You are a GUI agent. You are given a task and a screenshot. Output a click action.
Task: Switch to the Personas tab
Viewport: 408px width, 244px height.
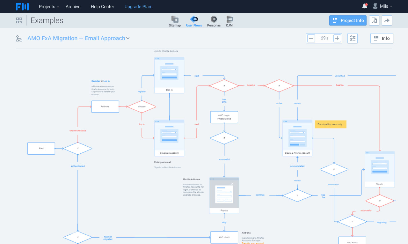(214, 21)
